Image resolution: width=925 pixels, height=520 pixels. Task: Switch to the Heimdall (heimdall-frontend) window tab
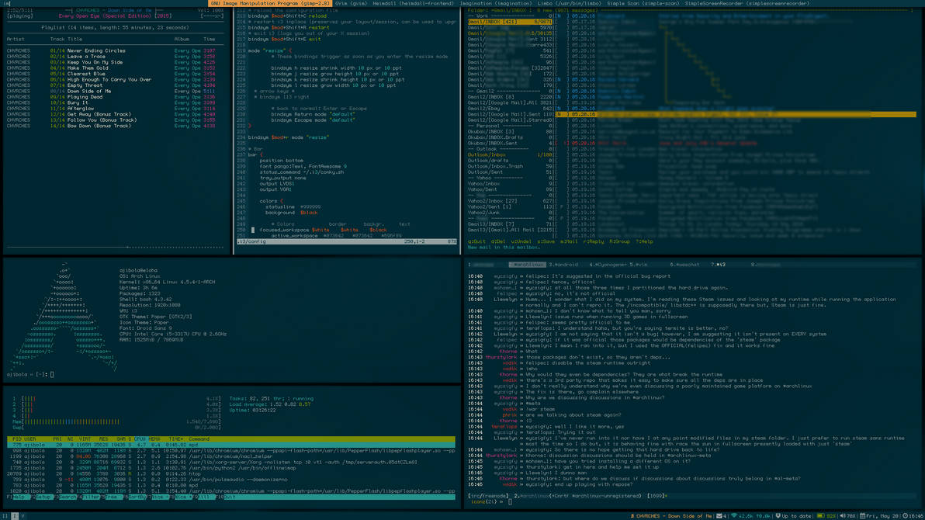click(x=413, y=4)
